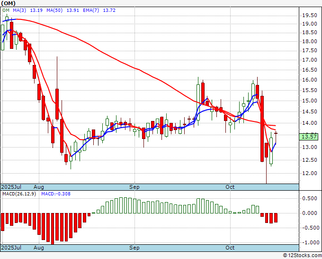Image resolution: width=322 pixels, height=259 pixels.
Task: Click the 14.00 price axis label
Action: [x=310, y=123]
